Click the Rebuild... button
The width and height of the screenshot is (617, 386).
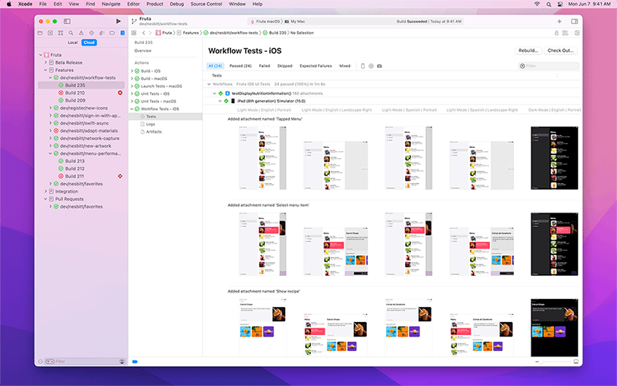click(528, 50)
